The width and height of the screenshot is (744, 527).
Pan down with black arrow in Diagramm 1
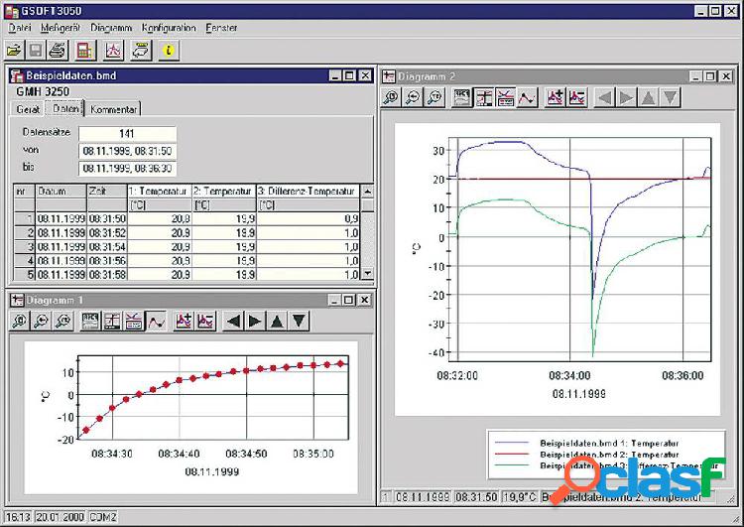(299, 322)
